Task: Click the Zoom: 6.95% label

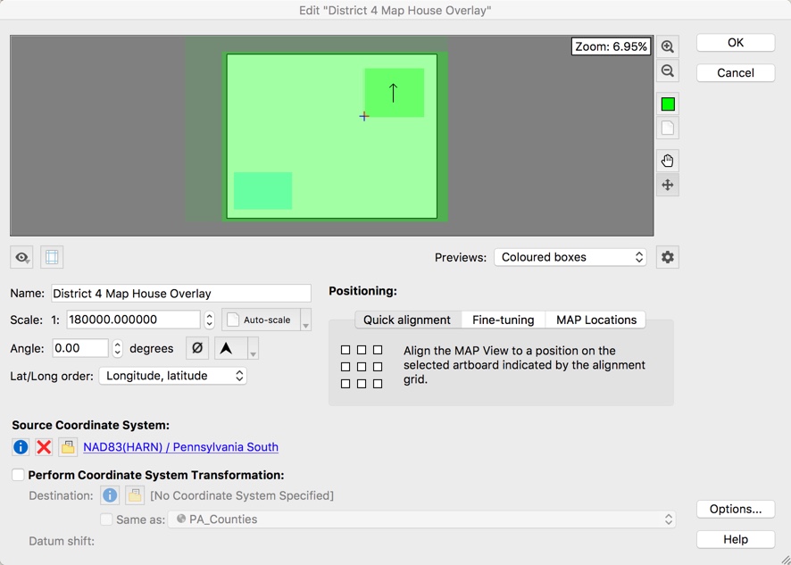Action: pos(611,46)
